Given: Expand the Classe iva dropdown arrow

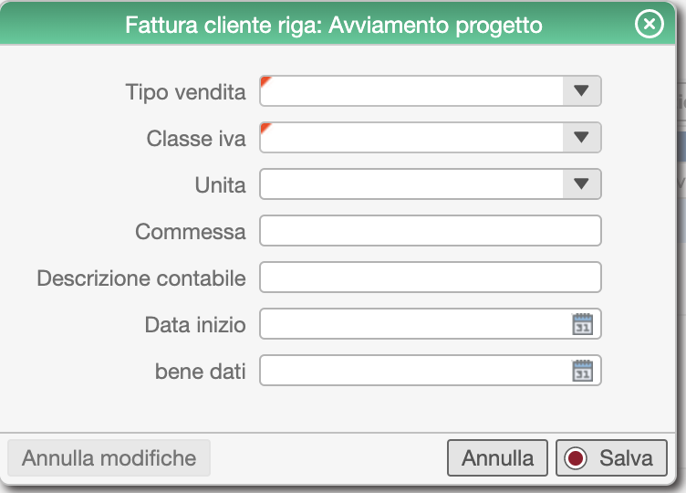Looking at the screenshot, I should click(581, 138).
